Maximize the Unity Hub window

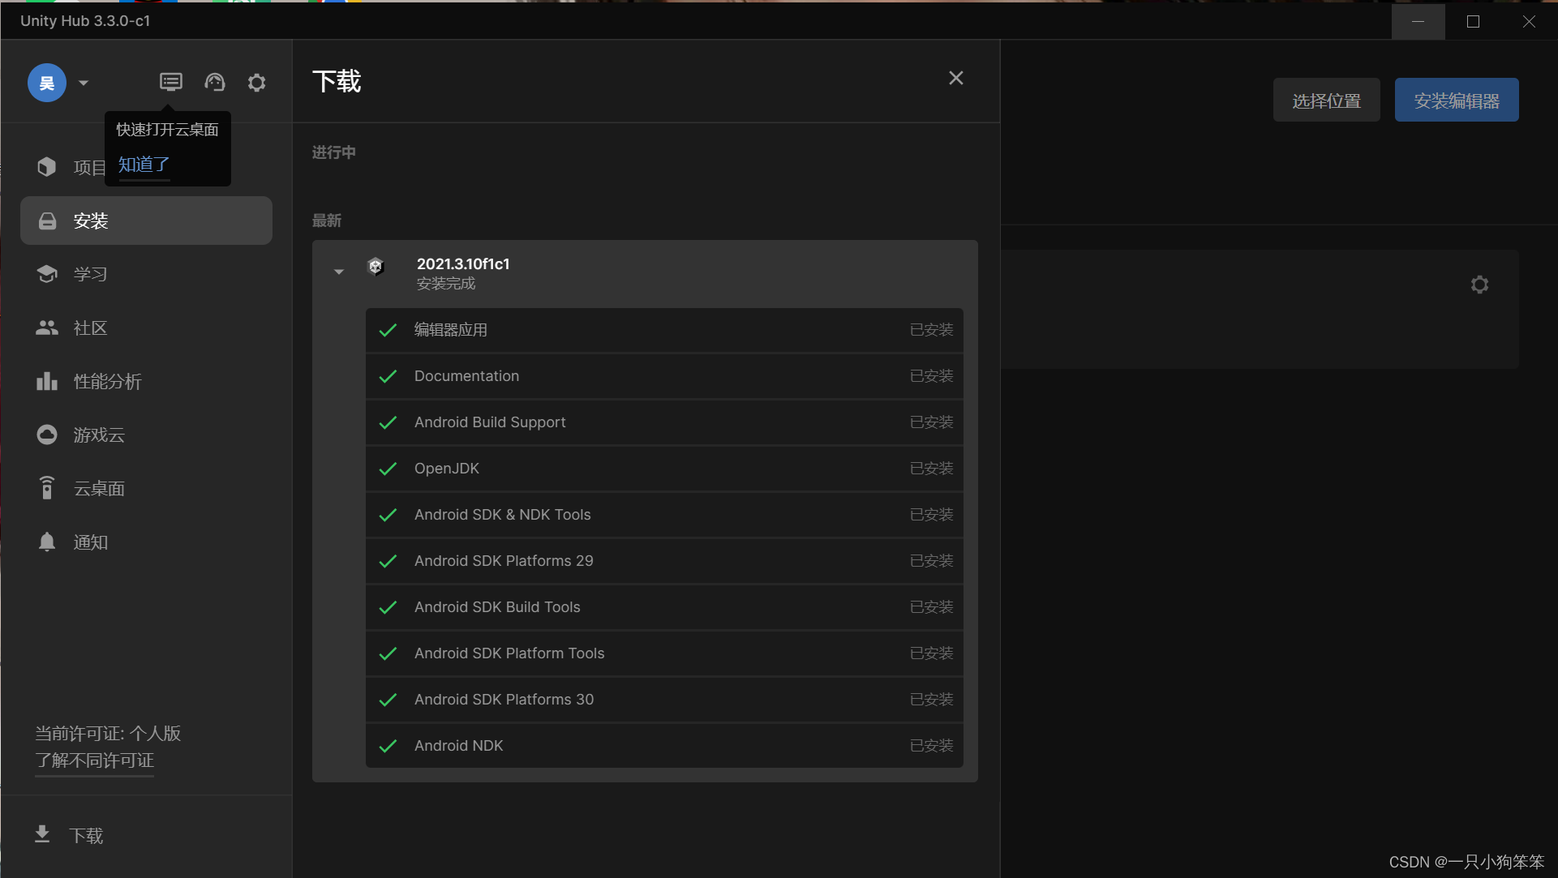coord(1473,21)
